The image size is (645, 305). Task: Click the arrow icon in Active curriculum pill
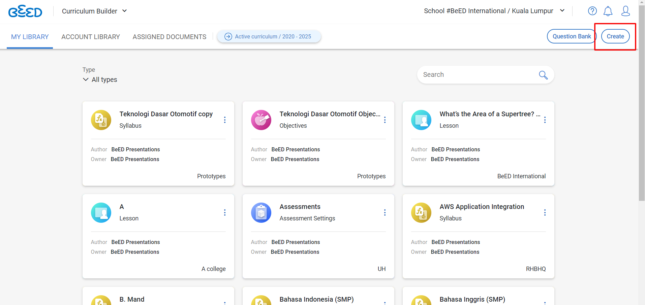(228, 36)
